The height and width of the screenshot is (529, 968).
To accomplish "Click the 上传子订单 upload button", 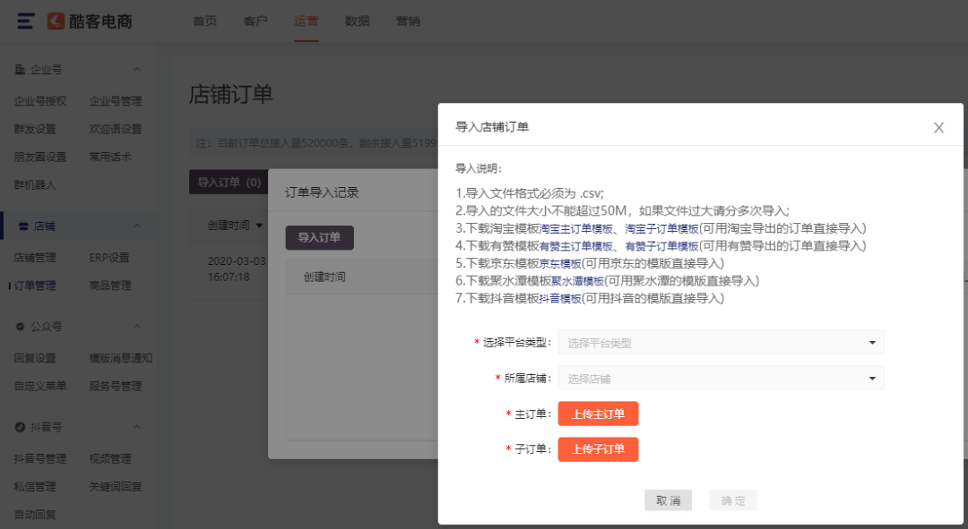I will (x=598, y=448).
